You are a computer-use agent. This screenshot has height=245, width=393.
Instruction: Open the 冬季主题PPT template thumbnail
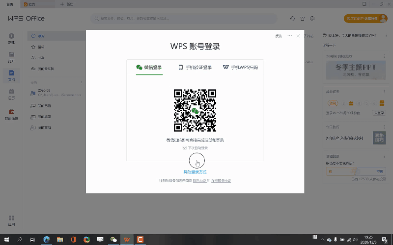click(356, 70)
